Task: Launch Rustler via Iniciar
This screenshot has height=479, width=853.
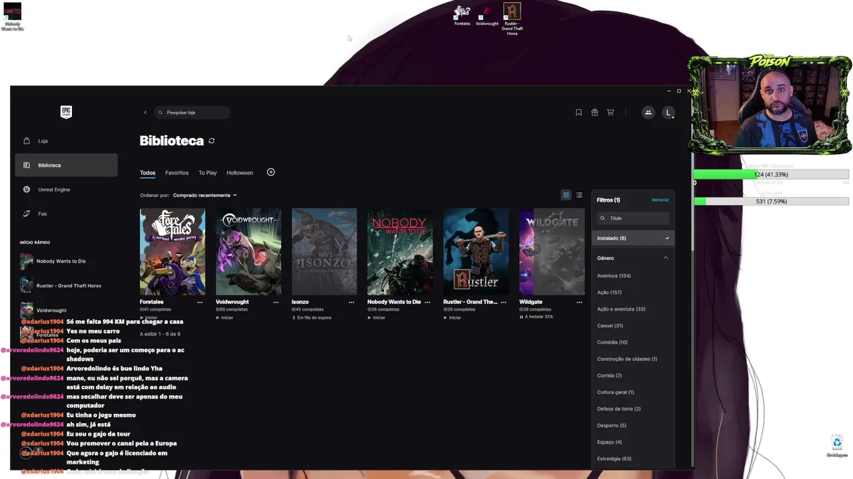Action: (452, 317)
